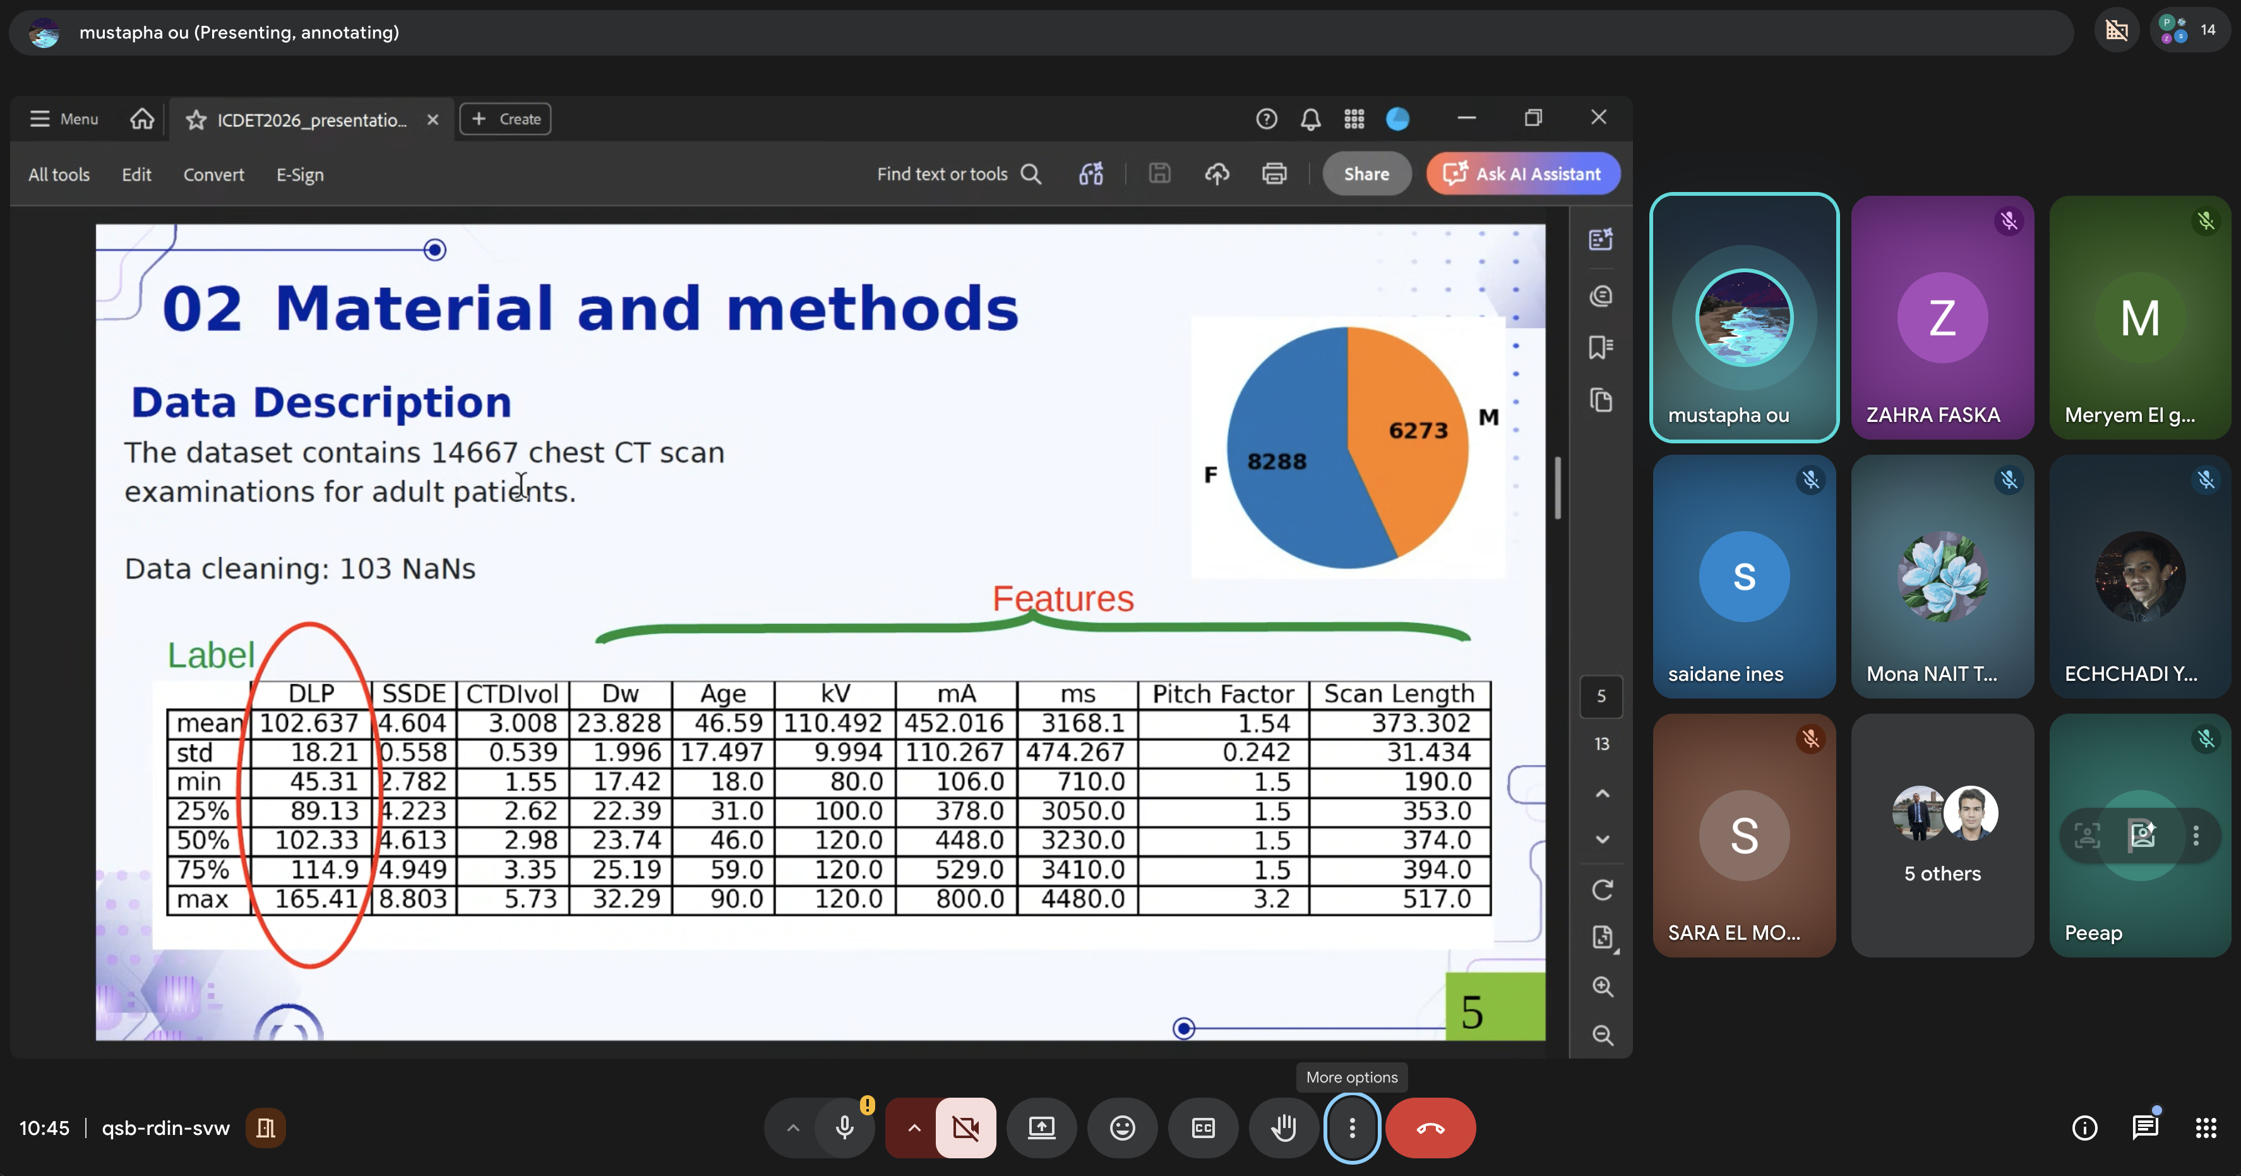The width and height of the screenshot is (2241, 1176).
Task: Open the Acrobat Menu hamburger
Action: [x=64, y=119]
